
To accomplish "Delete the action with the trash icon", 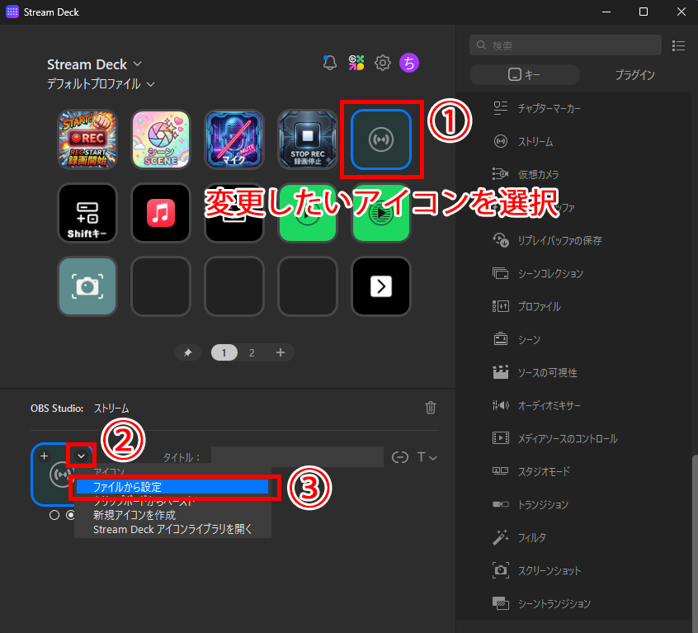I will point(431,408).
